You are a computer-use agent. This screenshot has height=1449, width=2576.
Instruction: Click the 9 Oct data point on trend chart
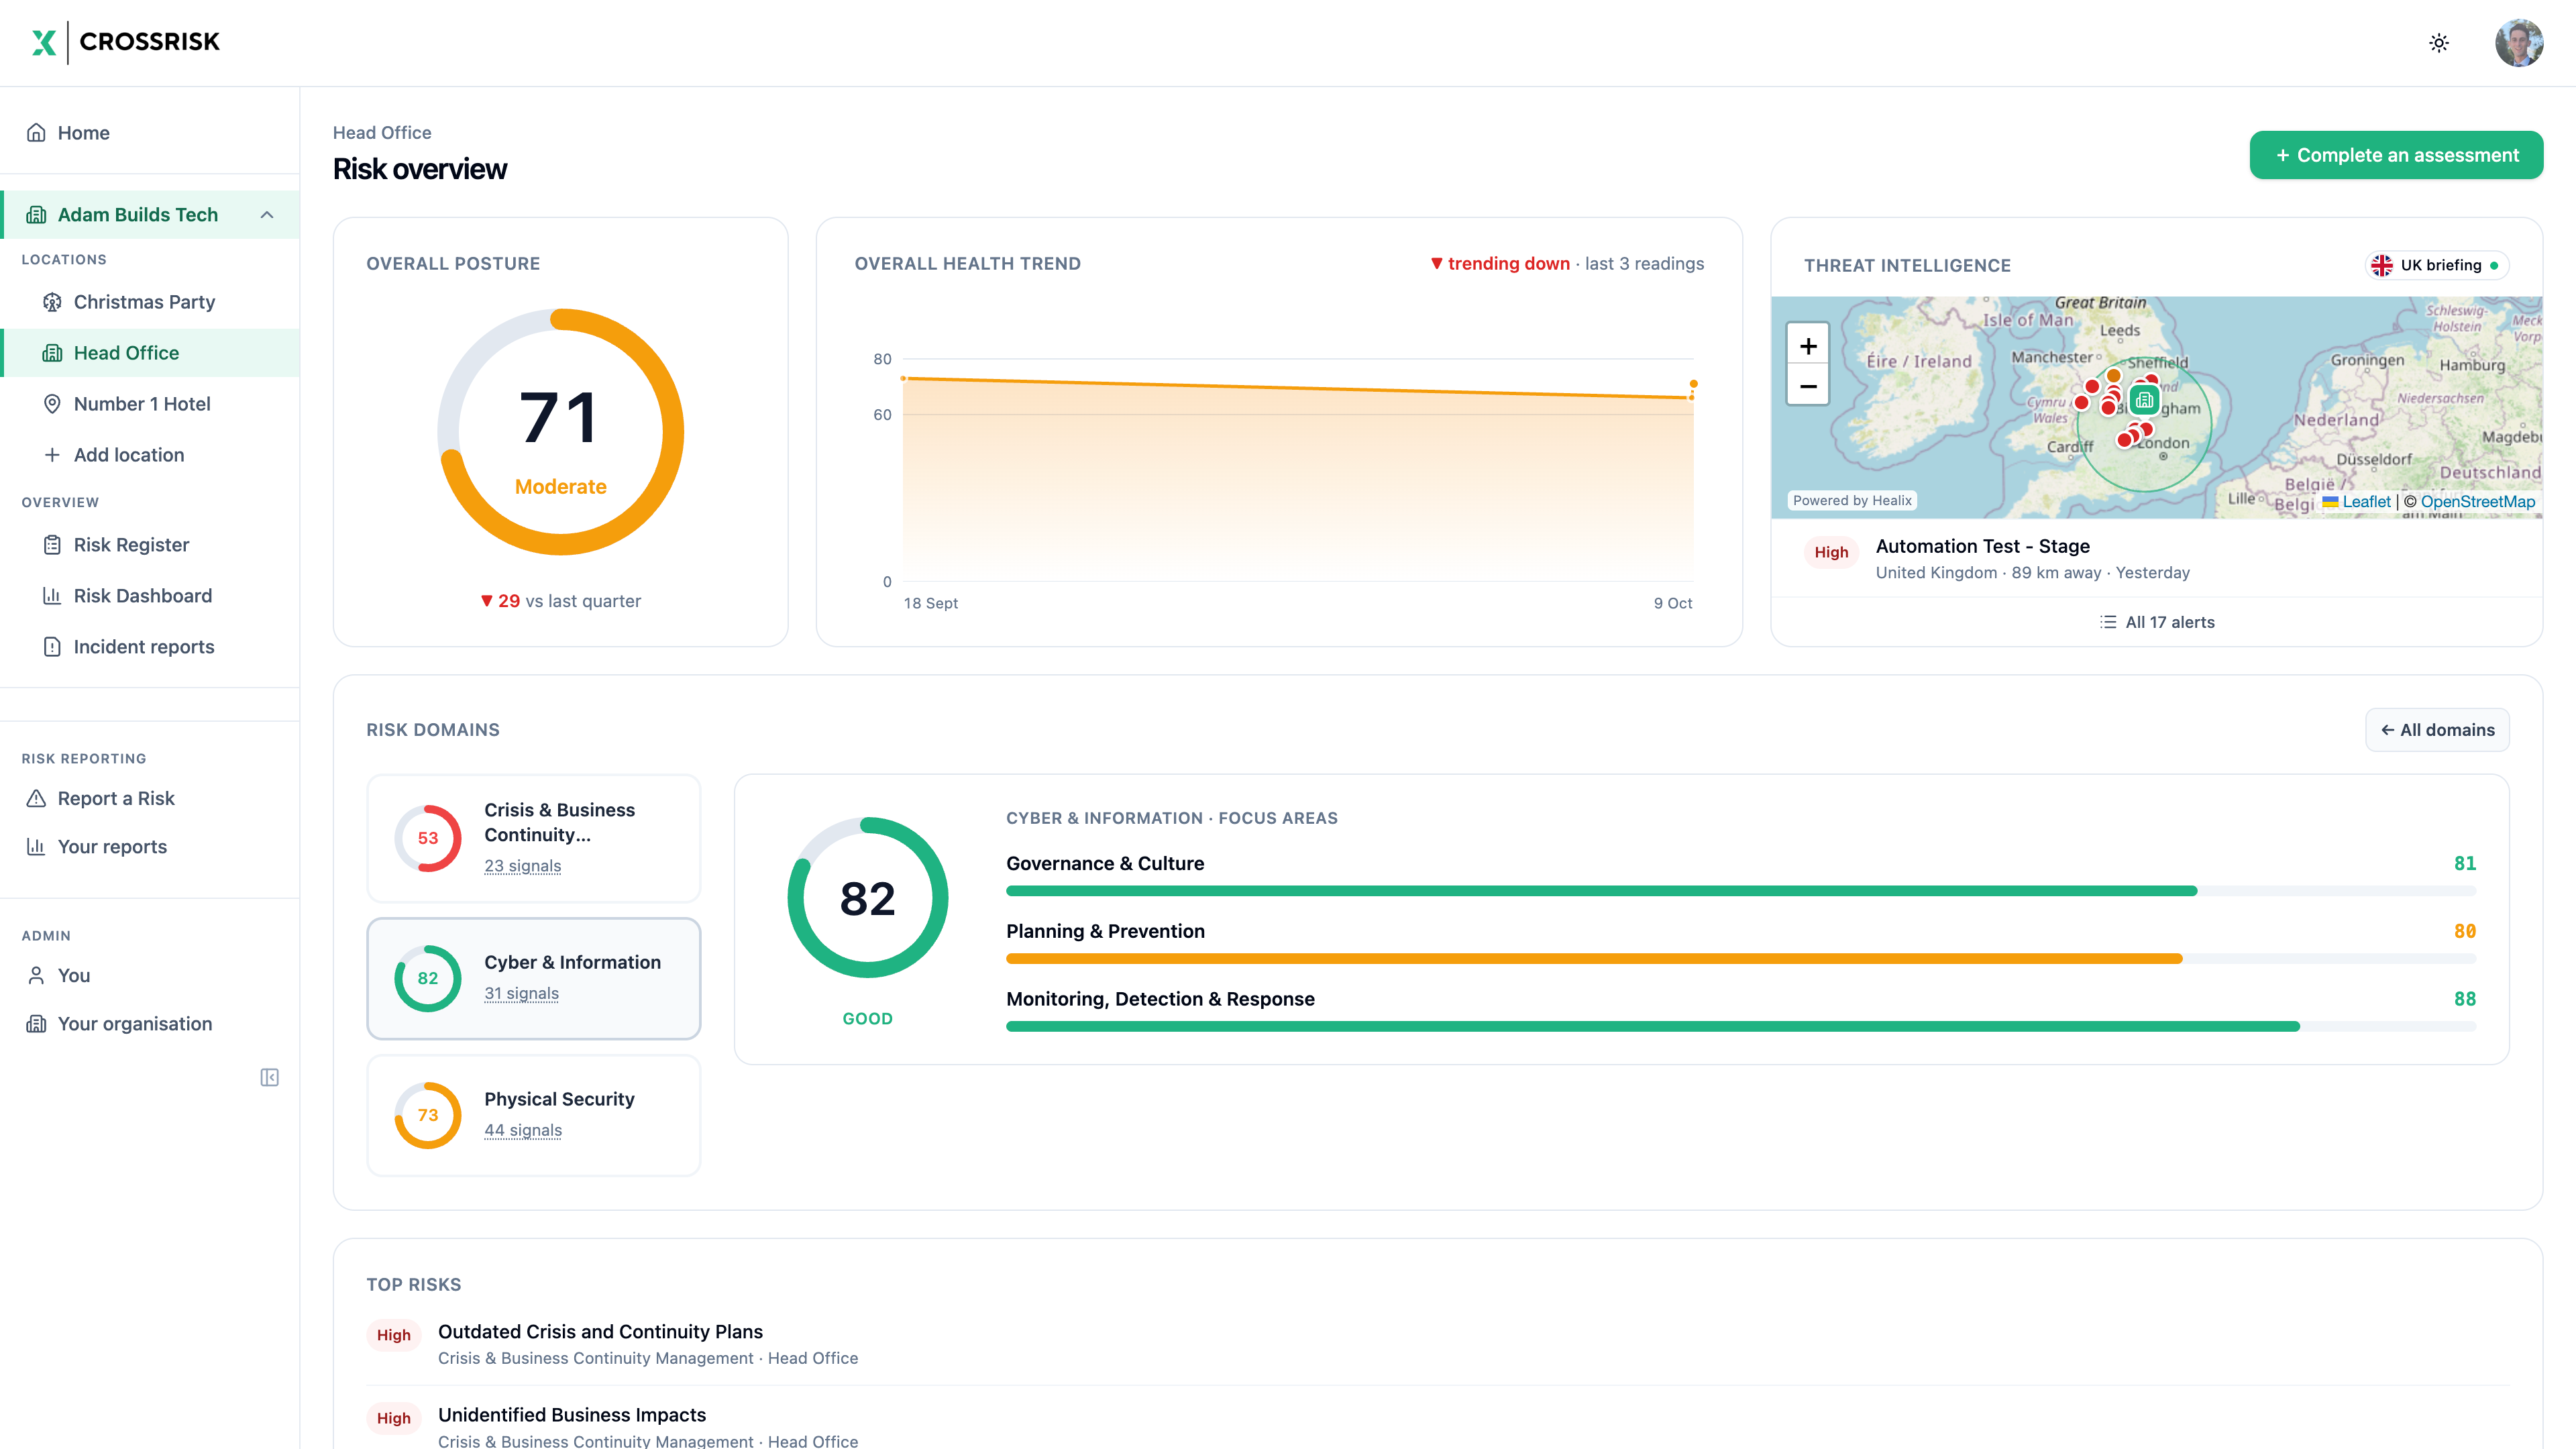[x=1692, y=384]
